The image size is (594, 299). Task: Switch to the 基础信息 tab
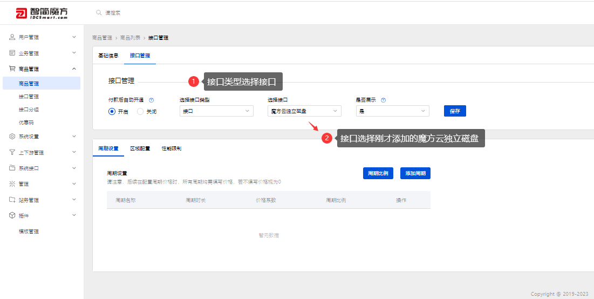(108, 56)
